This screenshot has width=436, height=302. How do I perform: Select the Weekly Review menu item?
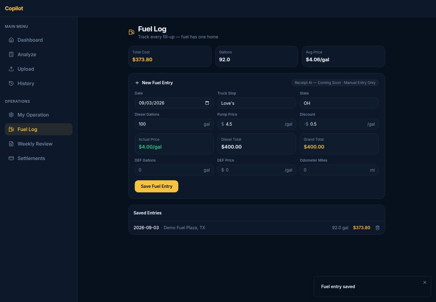(x=39, y=144)
